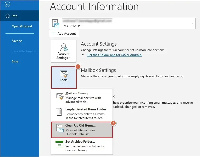Choose Save As in the sidebar
Viewport: 201px width, 157px height.
(x=17, y=41)
